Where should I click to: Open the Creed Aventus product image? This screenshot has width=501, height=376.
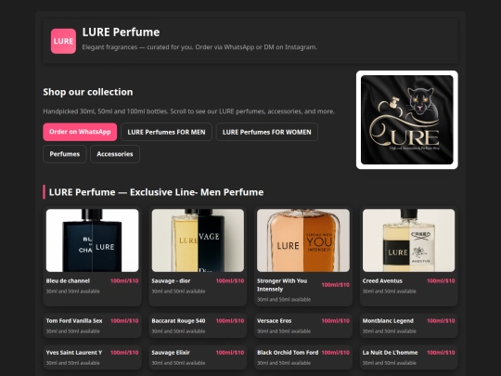click(x=408, y=240)
